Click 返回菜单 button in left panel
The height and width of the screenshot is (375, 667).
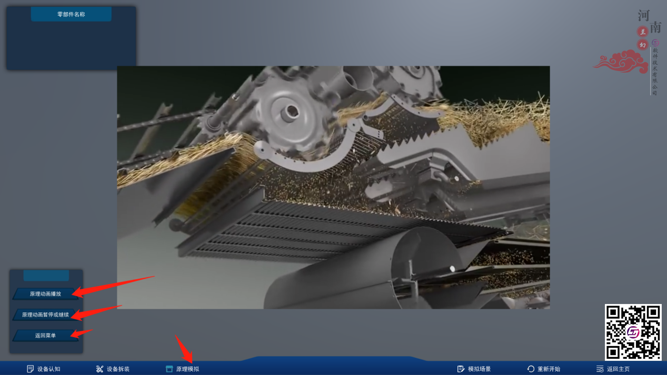(45, 335)
